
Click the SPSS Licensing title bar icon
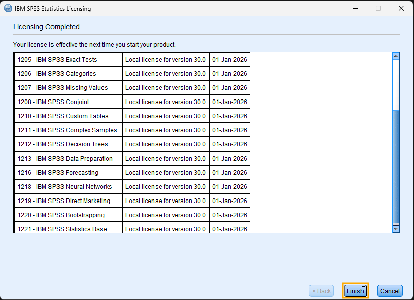(8, 8)
